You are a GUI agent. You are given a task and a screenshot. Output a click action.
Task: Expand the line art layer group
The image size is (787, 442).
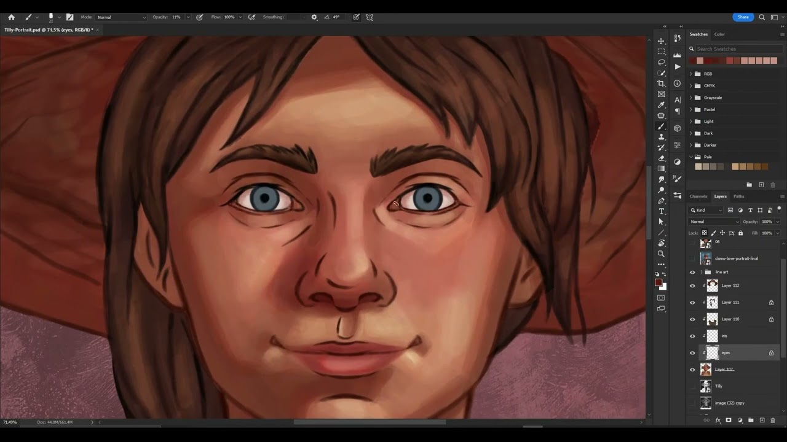[x=701, y=272]
